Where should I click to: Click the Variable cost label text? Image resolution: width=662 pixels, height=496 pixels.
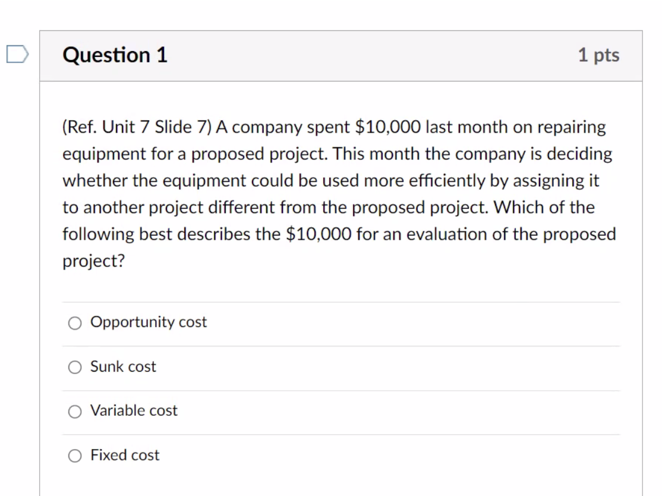click(133, 410)
